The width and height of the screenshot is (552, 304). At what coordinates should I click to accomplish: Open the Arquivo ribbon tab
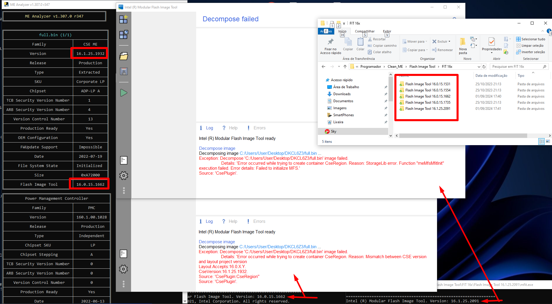click(326, 31)
